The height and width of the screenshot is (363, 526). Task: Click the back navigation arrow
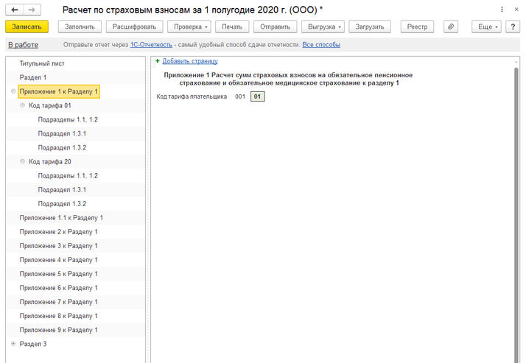(x=15, y=10)
